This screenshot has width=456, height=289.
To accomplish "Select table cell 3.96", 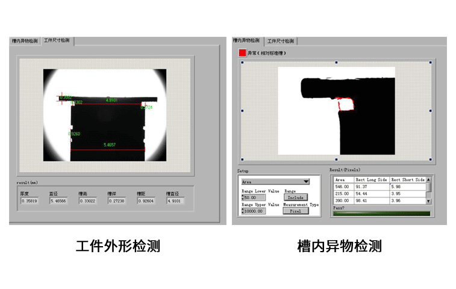I will point(408,201).
